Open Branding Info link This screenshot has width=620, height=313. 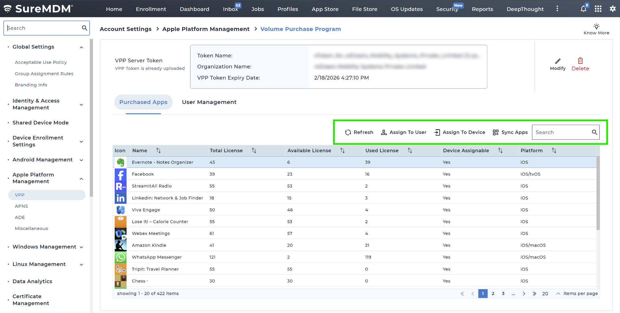click(31, 85)
